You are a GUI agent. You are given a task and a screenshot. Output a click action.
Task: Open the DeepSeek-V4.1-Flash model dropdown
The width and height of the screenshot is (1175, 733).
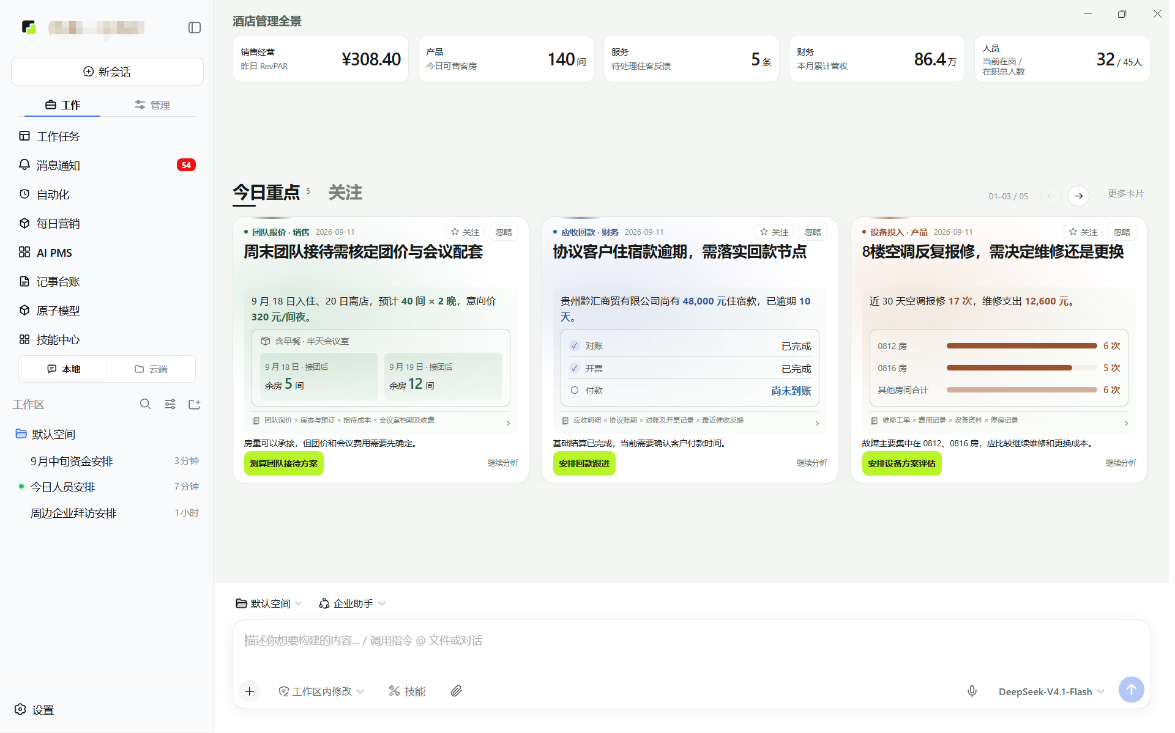1051,691
